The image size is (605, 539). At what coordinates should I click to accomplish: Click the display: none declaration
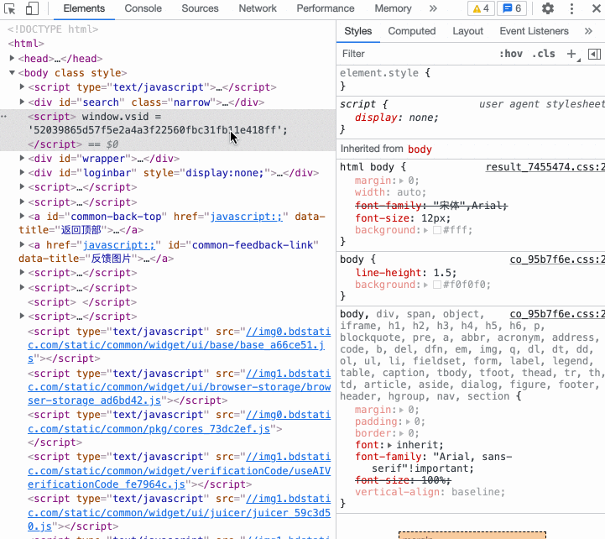(397, 118)
